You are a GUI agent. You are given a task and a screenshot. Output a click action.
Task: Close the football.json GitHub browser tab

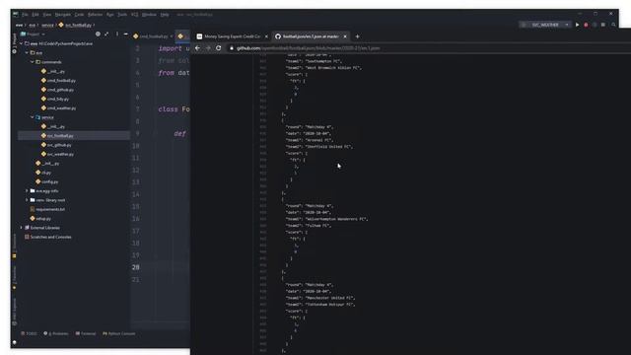(345, 36)
